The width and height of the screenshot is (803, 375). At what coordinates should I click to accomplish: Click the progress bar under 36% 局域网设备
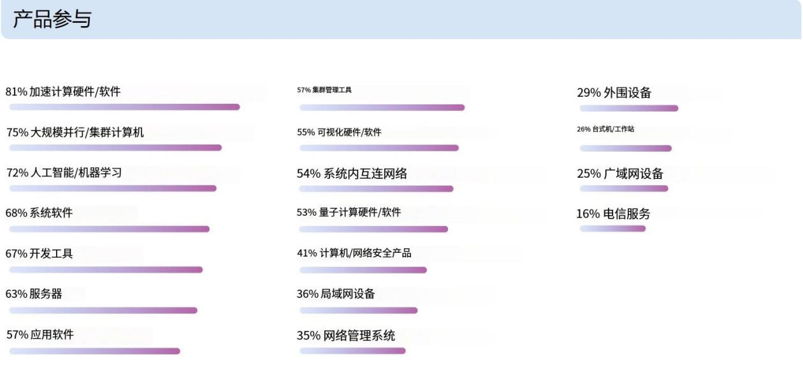click(x=358, y=311)
